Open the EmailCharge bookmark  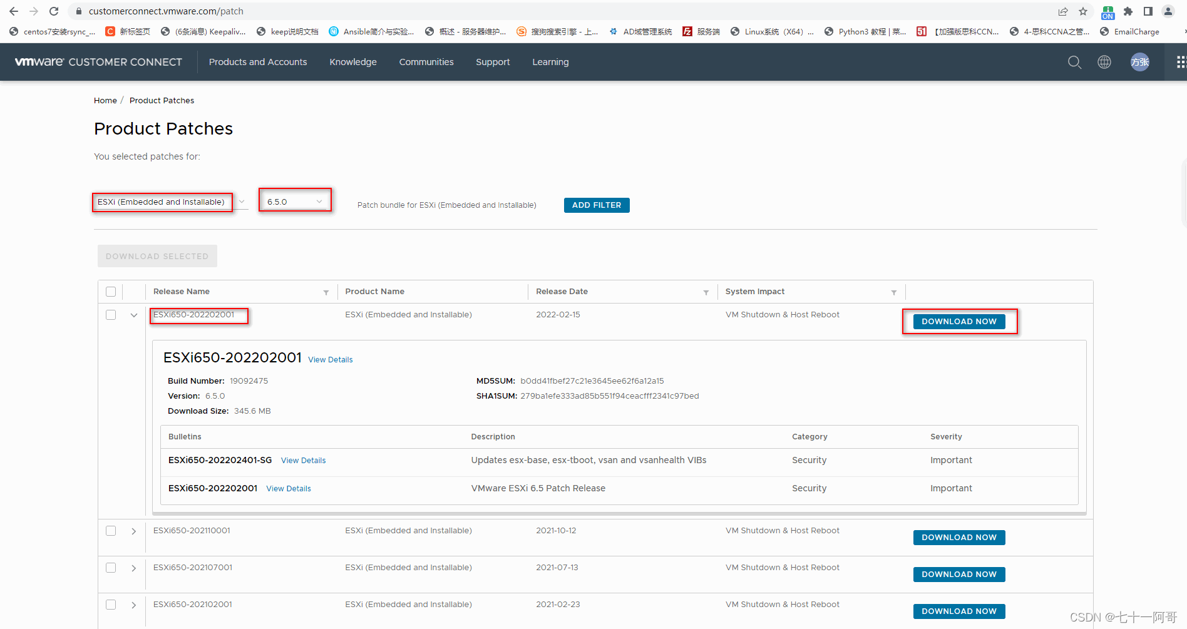(1130, 31)
